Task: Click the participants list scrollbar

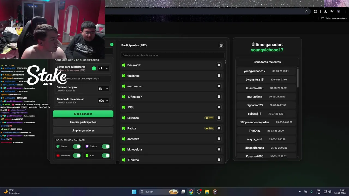Action: (225, 62)
